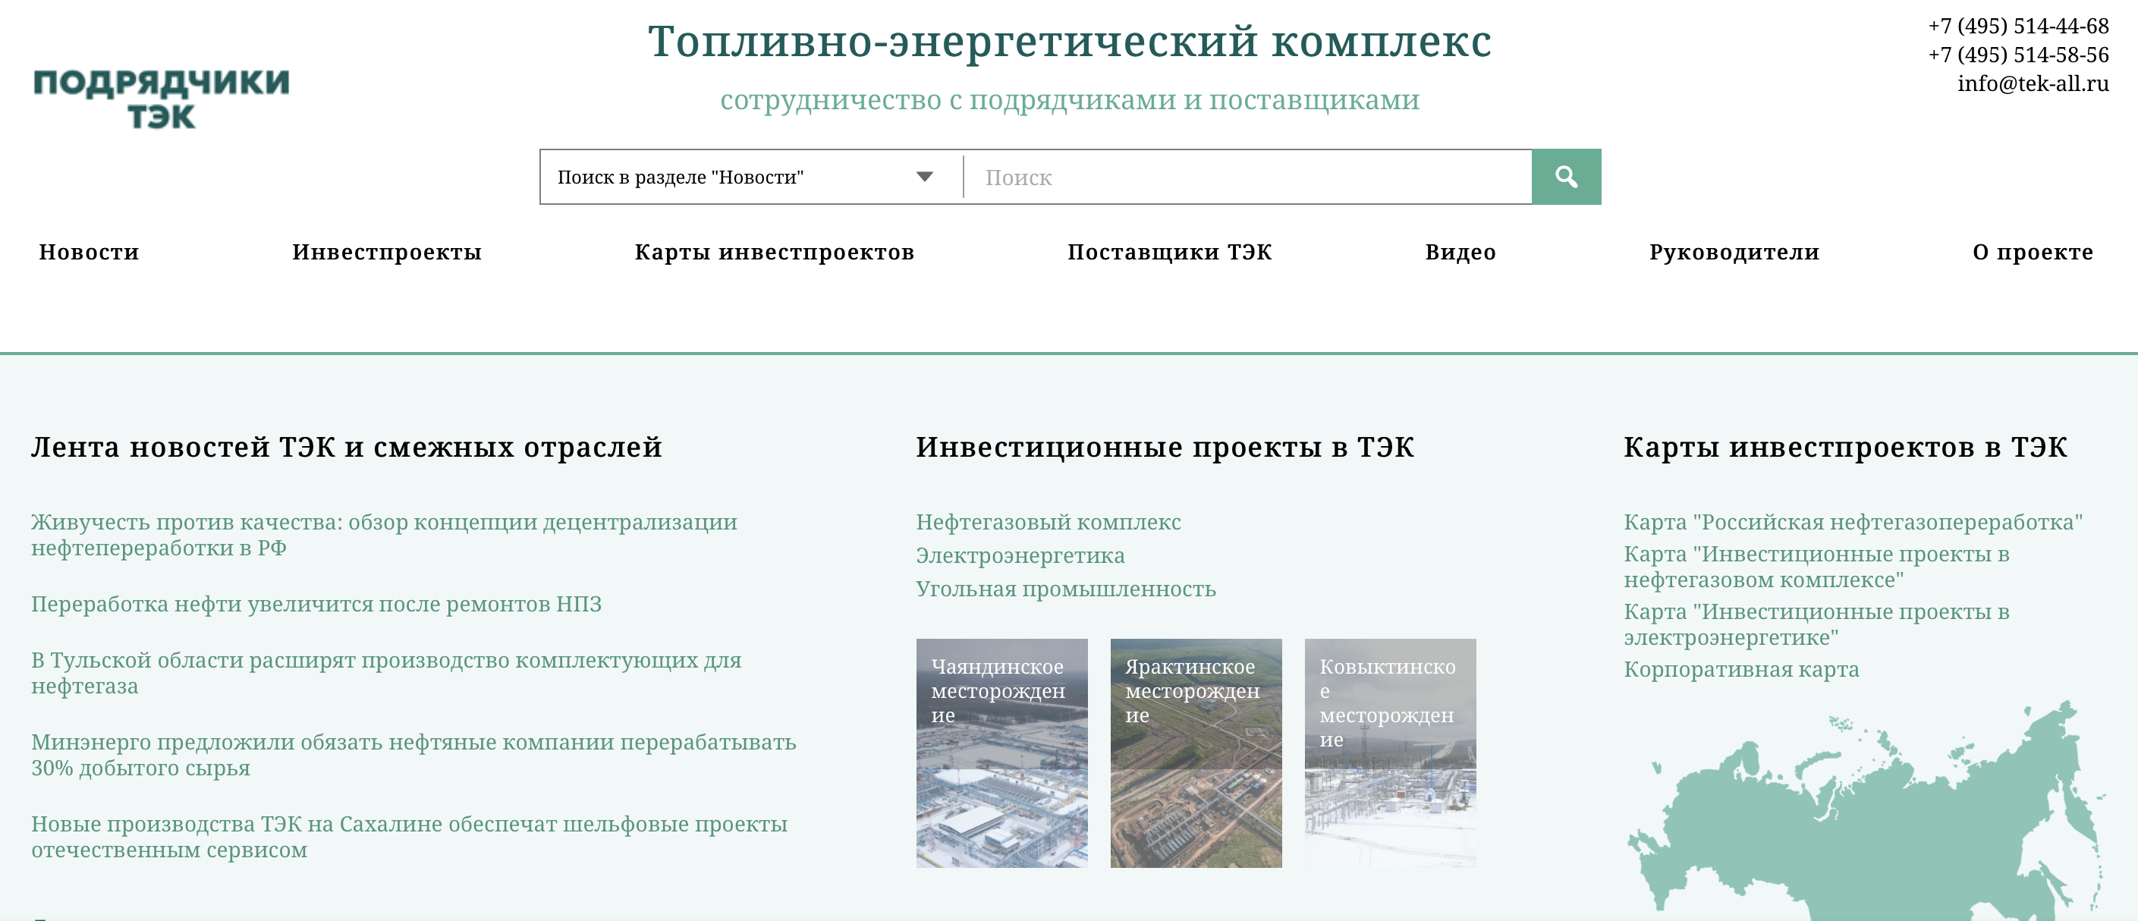Open Ковыктинское месторождение thumbnail
This screenshot has height=921, width=2138.
point(1390,753)
